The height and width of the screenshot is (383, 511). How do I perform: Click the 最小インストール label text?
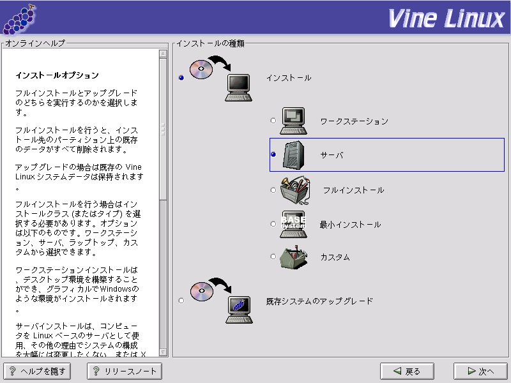pos(350,225)
